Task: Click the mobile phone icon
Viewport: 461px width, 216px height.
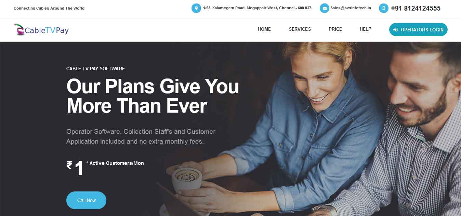Action: point(384,8)
